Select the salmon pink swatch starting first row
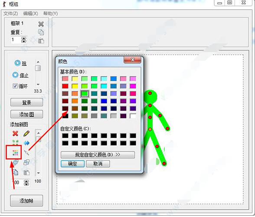255x217 pixels. [x=65, y=79]
